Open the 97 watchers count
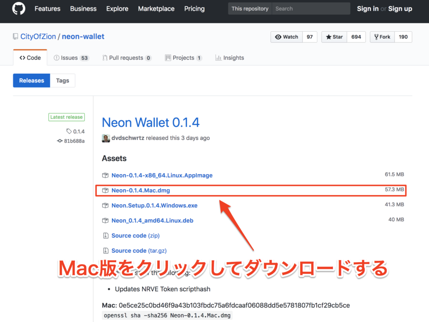This screenshot has height=322, width=429. tap(310, 37)
